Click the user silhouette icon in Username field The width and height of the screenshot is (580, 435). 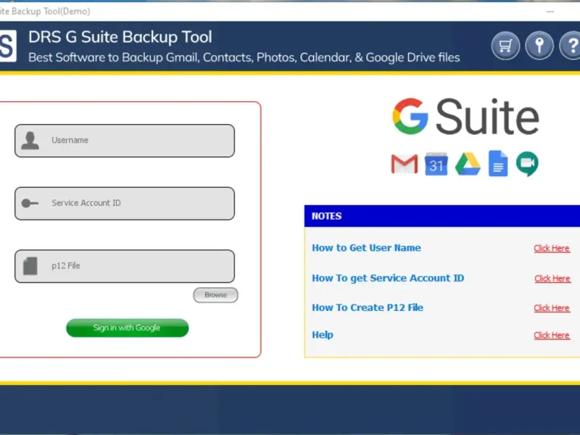pos(30,141)
